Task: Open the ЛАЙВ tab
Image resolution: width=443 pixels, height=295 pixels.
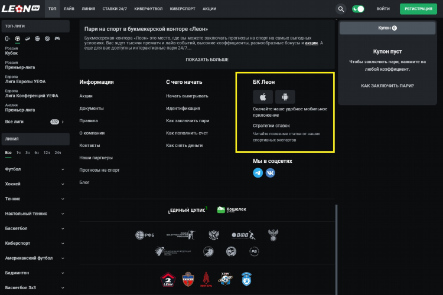Action: coord(69,9)
